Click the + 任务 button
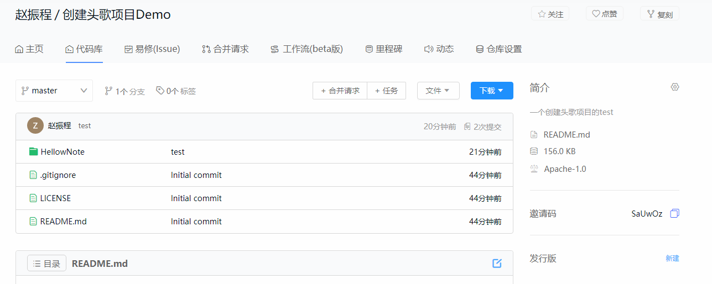The width and height of the screenshot is (712, 284). 386,91
